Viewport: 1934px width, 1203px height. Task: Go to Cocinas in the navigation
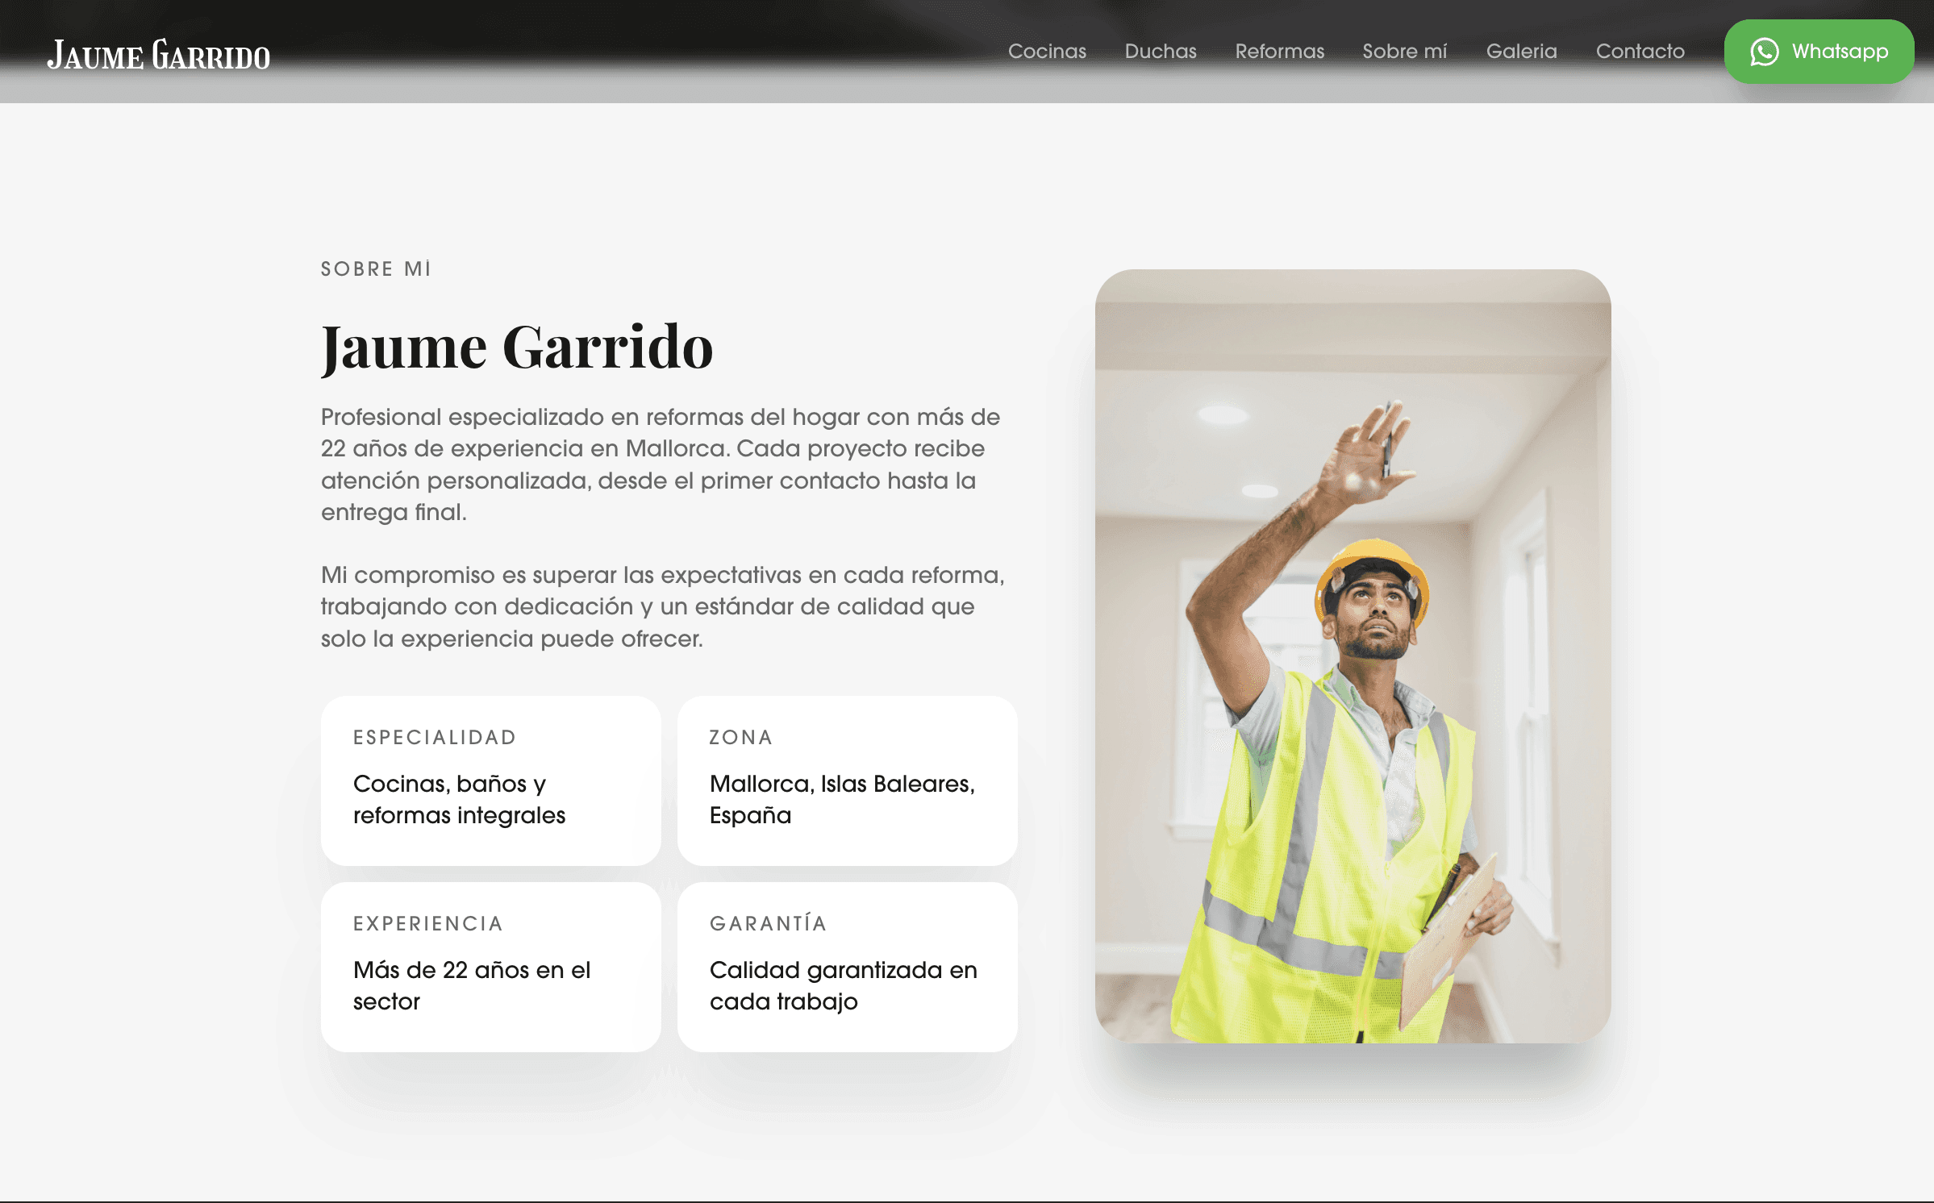coord(1047,52)
